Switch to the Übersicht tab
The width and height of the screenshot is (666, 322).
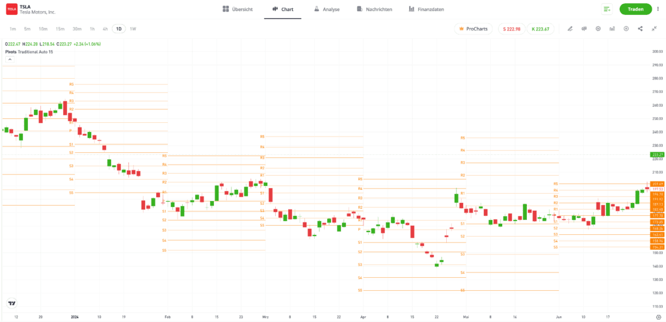[x=238, y=9]
